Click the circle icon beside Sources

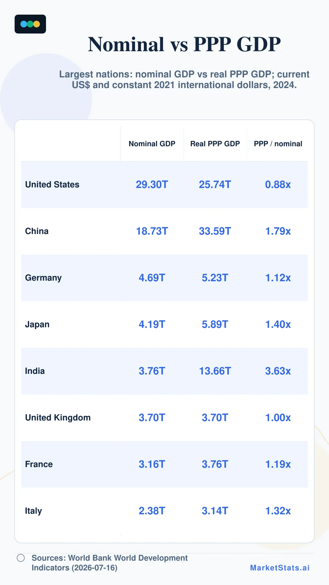[x=21, y=558]
